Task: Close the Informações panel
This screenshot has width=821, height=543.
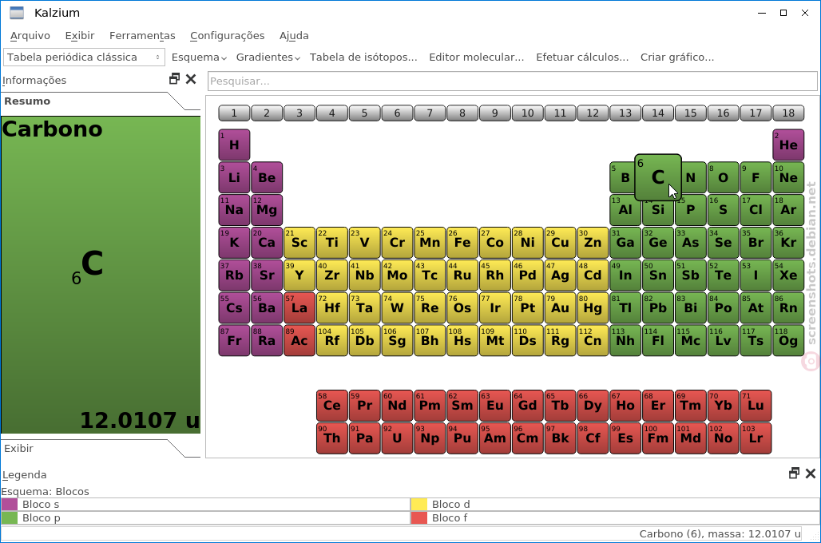Action: tap(191, 79)
